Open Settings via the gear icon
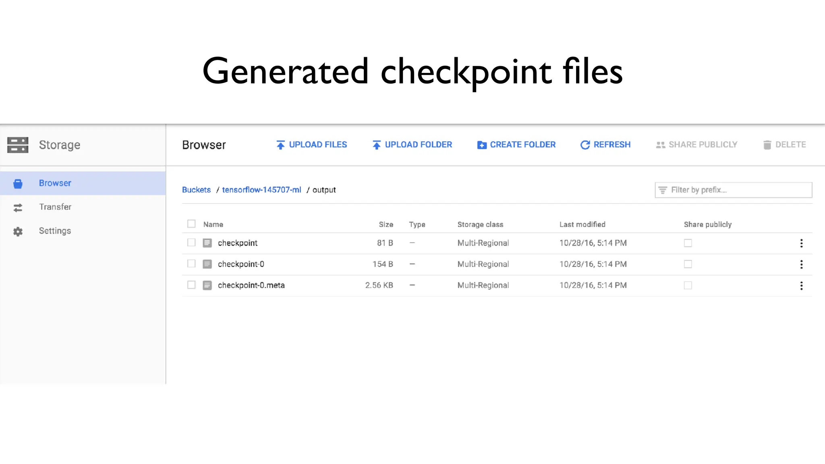Screen dimensions: 825x464 [18, 231]
